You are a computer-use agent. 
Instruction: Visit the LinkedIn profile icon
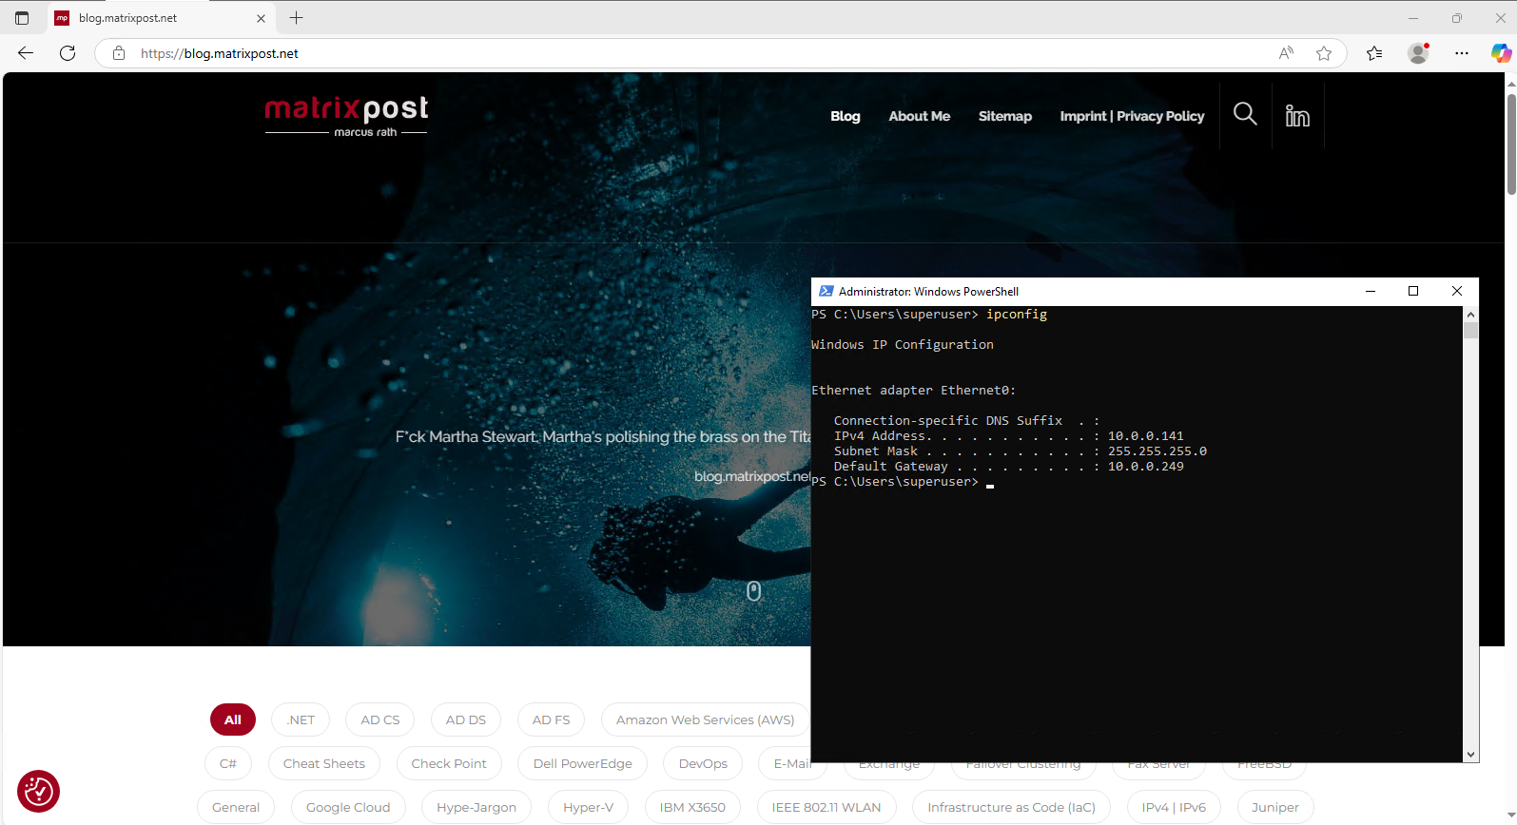[x=1297, y=116]
